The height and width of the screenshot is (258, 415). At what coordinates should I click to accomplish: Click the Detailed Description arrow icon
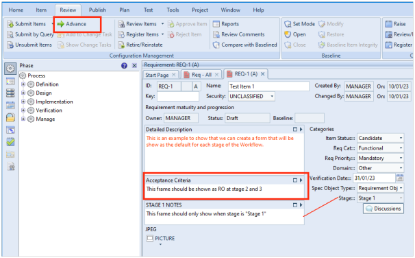[301, 130]
